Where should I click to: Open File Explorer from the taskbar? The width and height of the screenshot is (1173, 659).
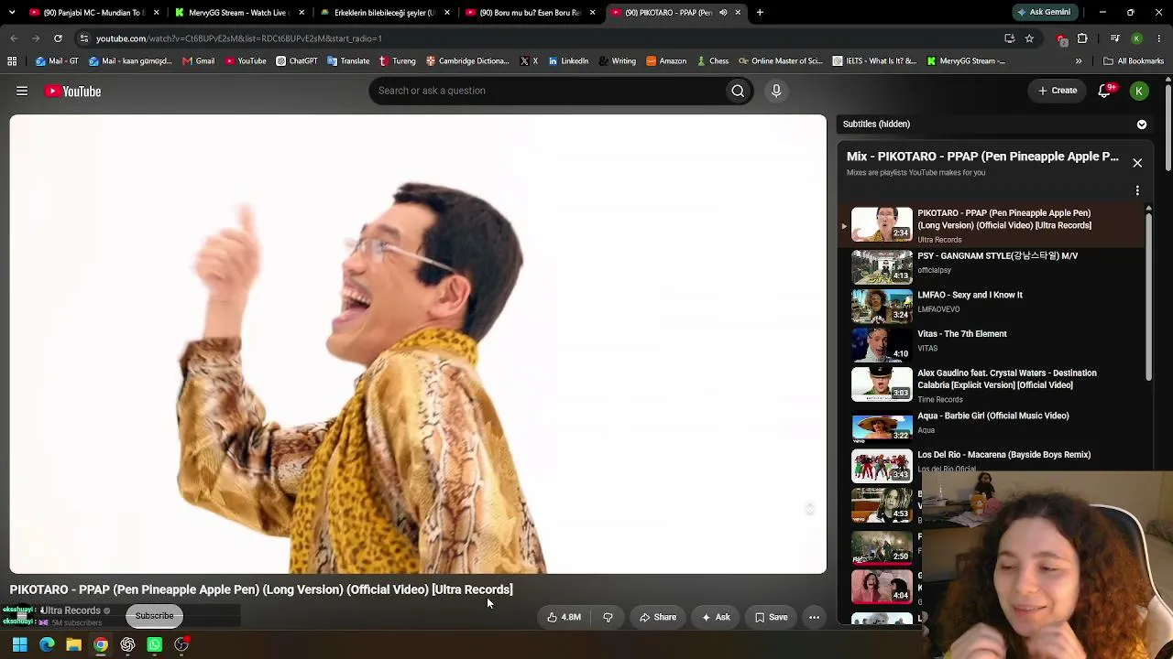point(73,645)
